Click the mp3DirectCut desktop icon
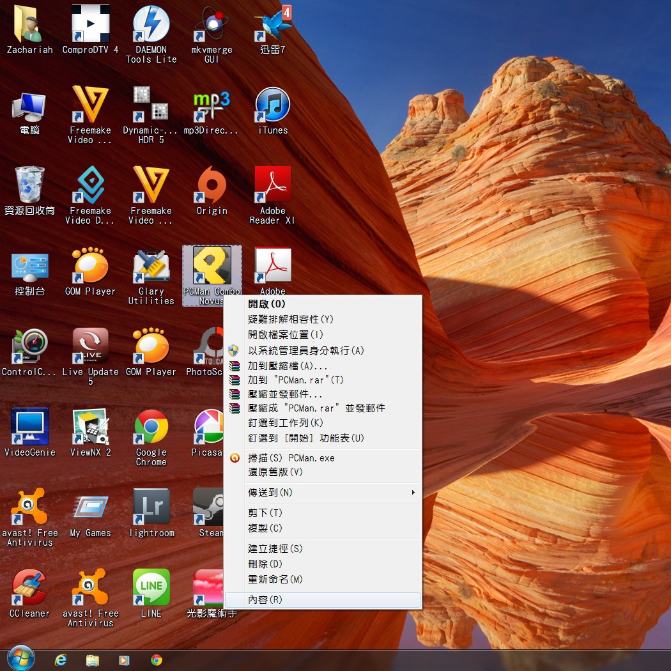 pos(211,112)
